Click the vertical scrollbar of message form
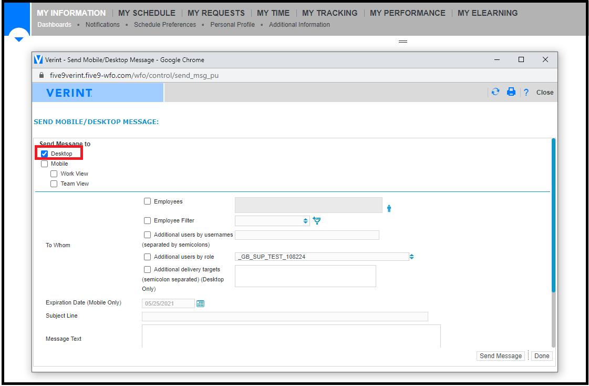This screenshot has height=386, width=589. pos(553,215)
